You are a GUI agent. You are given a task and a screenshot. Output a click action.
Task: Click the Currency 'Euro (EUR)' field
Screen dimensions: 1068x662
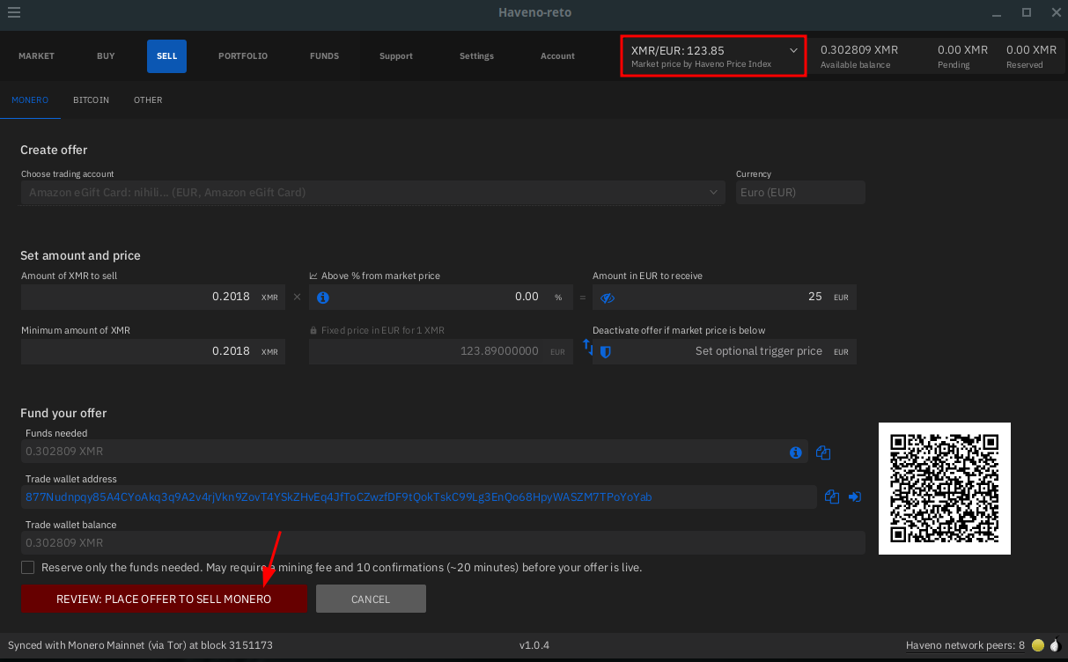coord(800,192)
